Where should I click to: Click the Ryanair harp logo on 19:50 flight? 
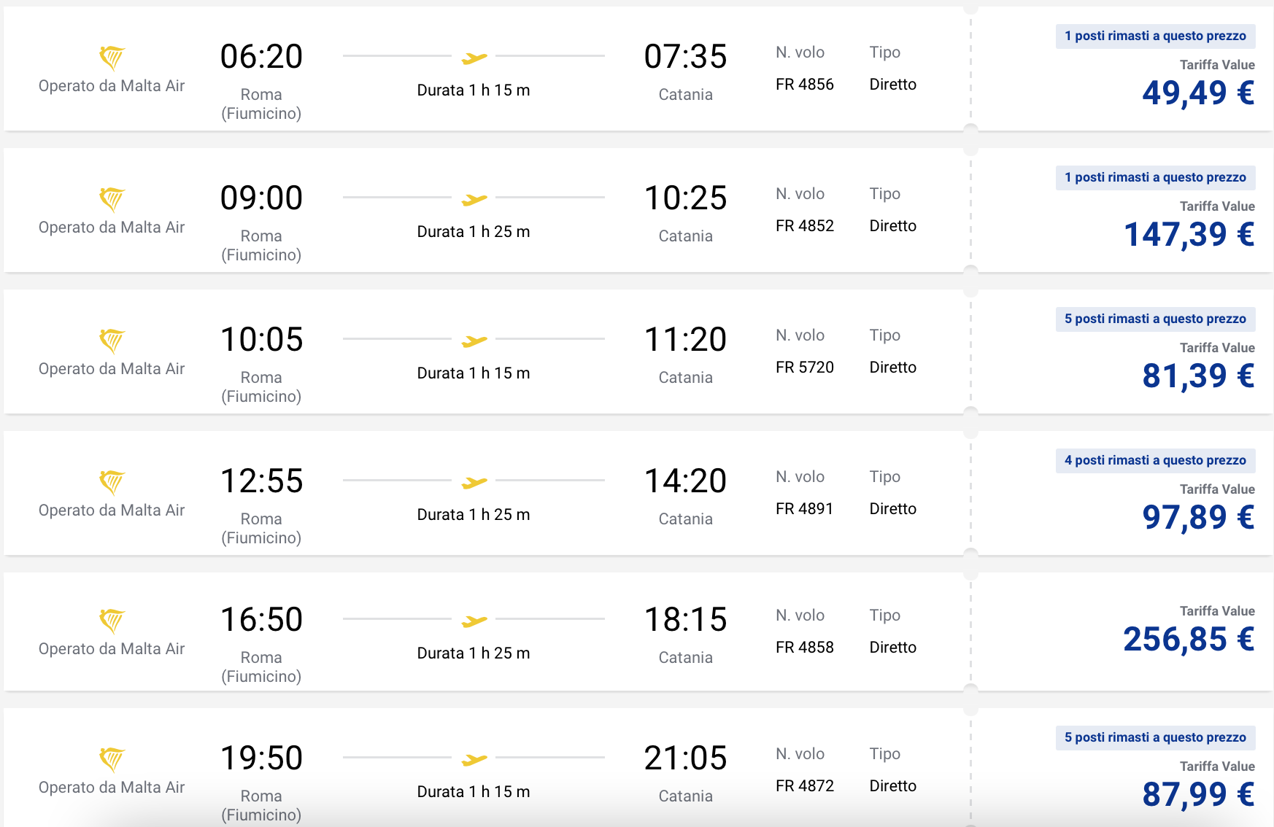click(112, 758)
